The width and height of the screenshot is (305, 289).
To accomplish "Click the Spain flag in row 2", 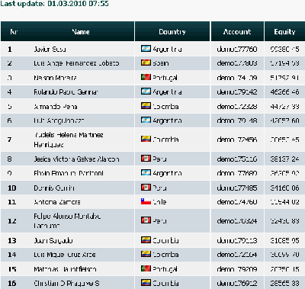I will tap(146, 63).
